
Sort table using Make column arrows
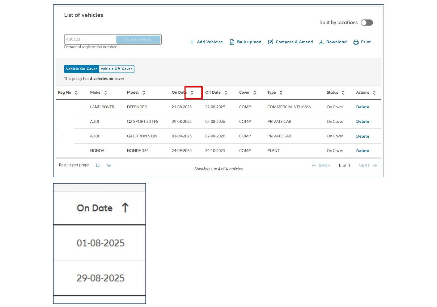(105, 93)
